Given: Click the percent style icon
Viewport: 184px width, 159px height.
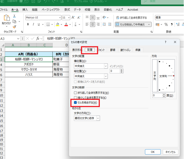Looking at the screenshot, I should 166,24.
